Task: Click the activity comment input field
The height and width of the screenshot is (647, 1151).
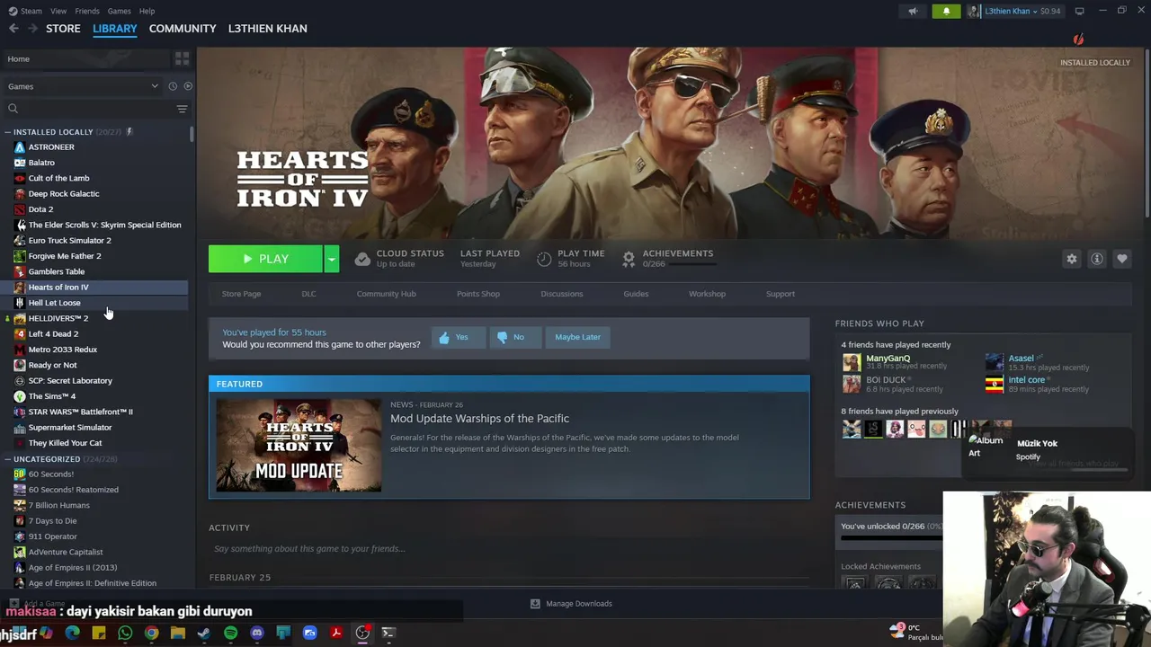Action: click(508, 548)
